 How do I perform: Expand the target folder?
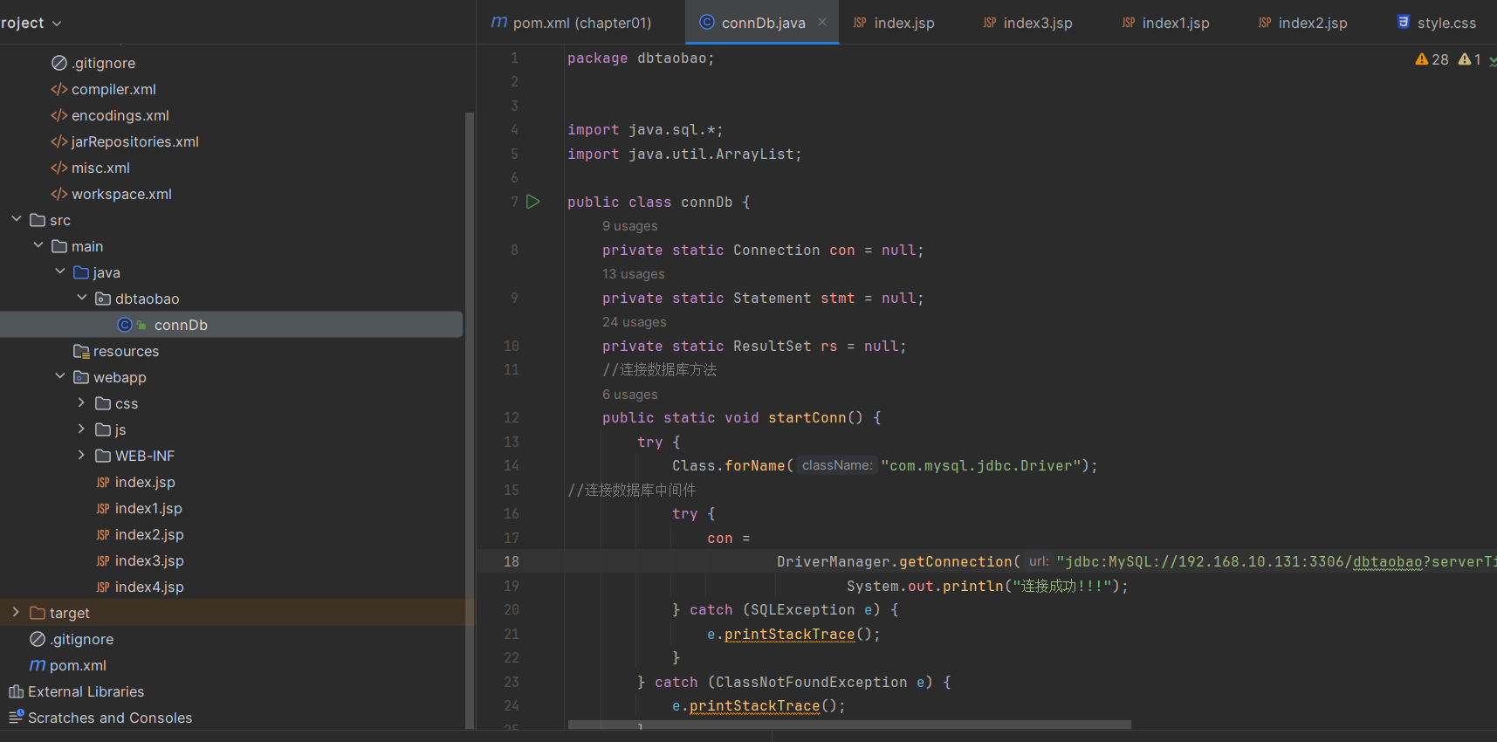point(17,612)
